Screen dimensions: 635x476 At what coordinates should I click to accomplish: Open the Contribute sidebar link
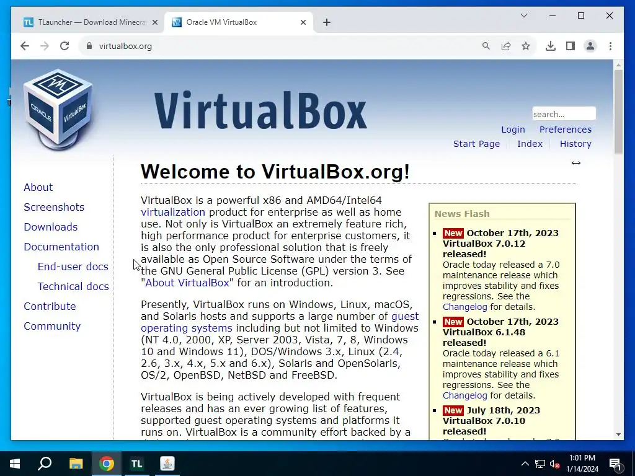click(x=50, y=306)
